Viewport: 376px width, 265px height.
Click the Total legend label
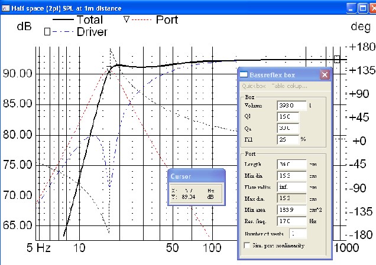pyautogui.click(x=90, y=19)
